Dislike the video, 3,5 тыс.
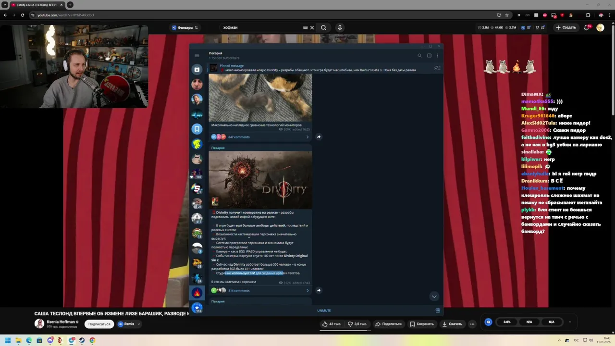The width and height of the screenshot is (615, 346). pos(357,324)
